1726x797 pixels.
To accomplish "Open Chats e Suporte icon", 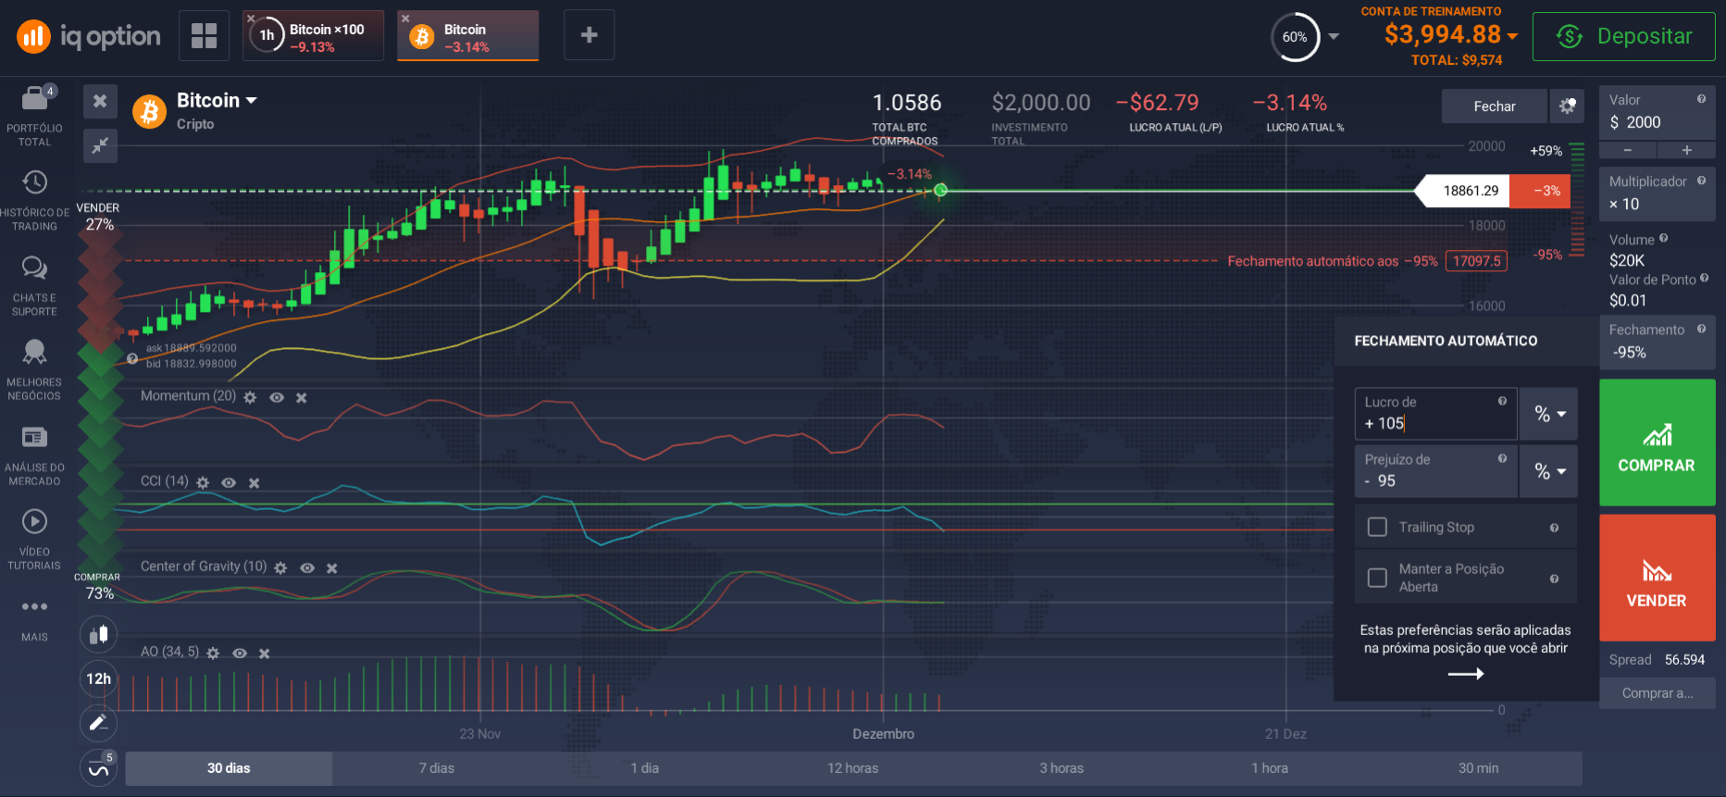I will [35, 268].
